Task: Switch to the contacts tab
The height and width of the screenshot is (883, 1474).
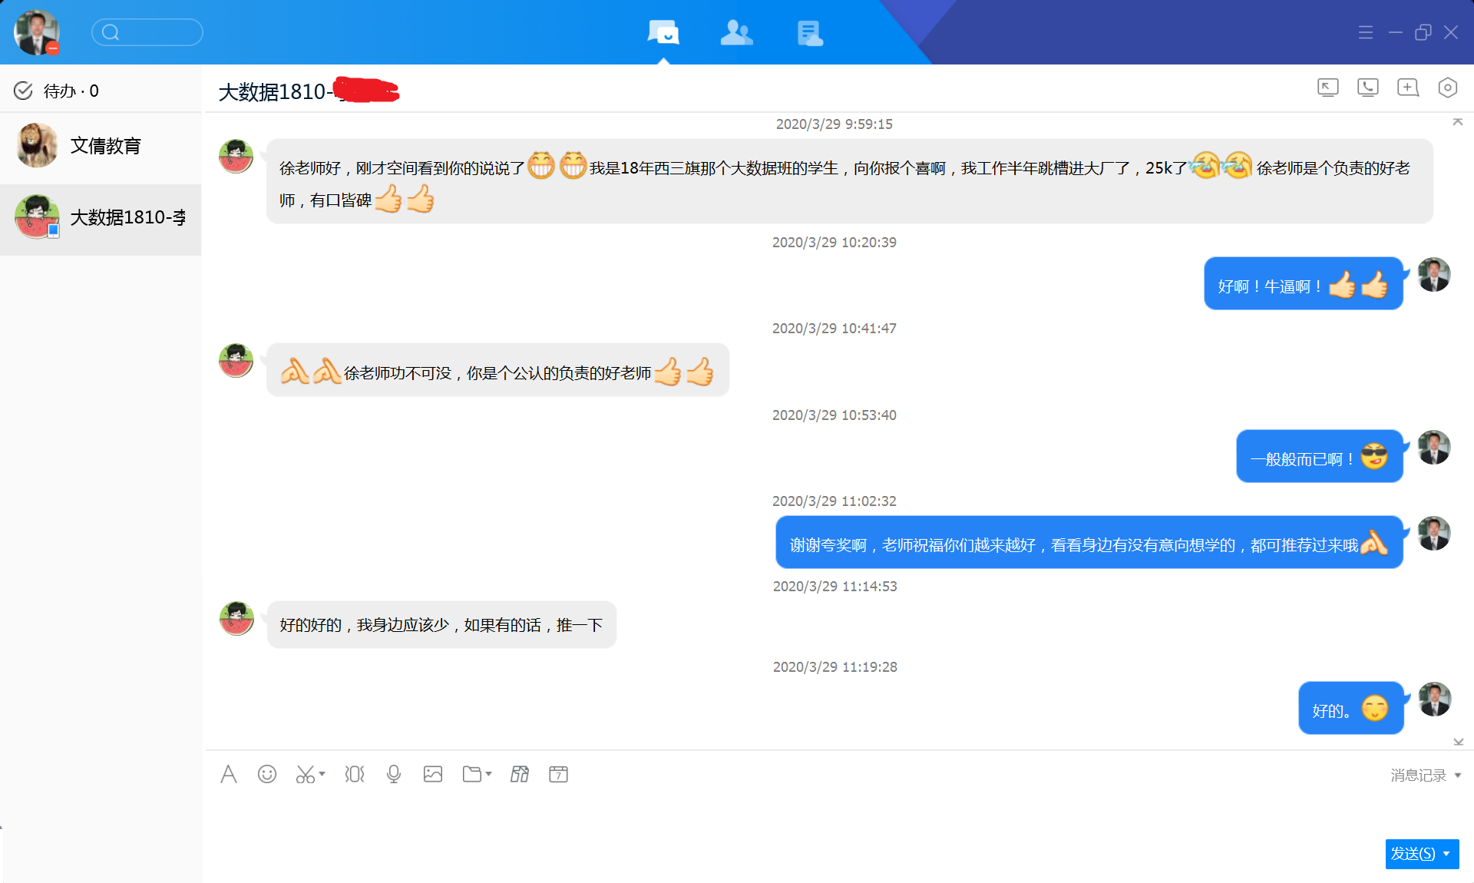Action: click(736, 33)
